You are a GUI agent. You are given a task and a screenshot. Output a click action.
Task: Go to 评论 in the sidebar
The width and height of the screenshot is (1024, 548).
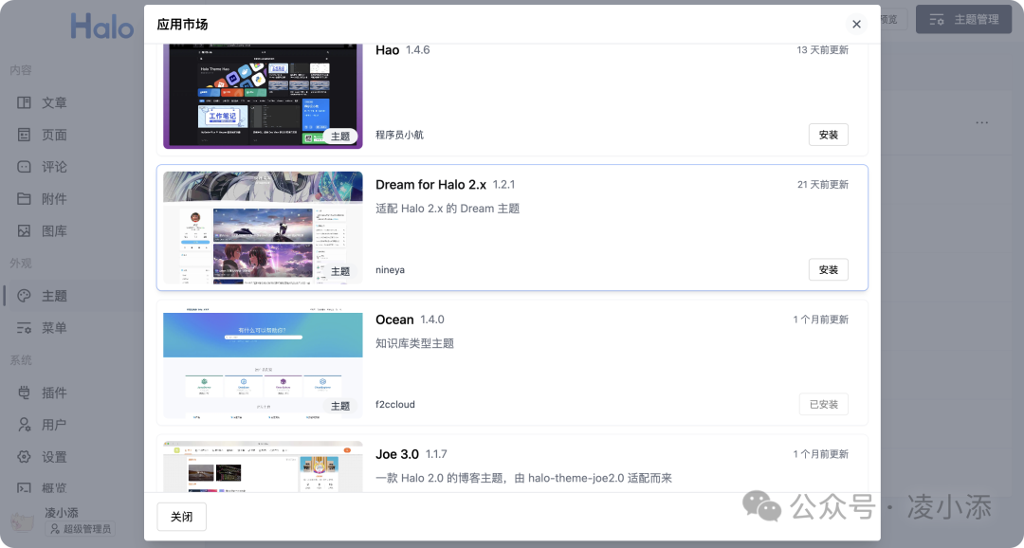(54, 167)
